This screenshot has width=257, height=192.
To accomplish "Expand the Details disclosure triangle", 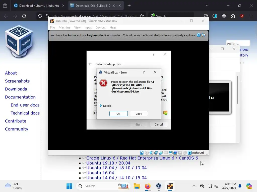I will [x=101, y=106].
